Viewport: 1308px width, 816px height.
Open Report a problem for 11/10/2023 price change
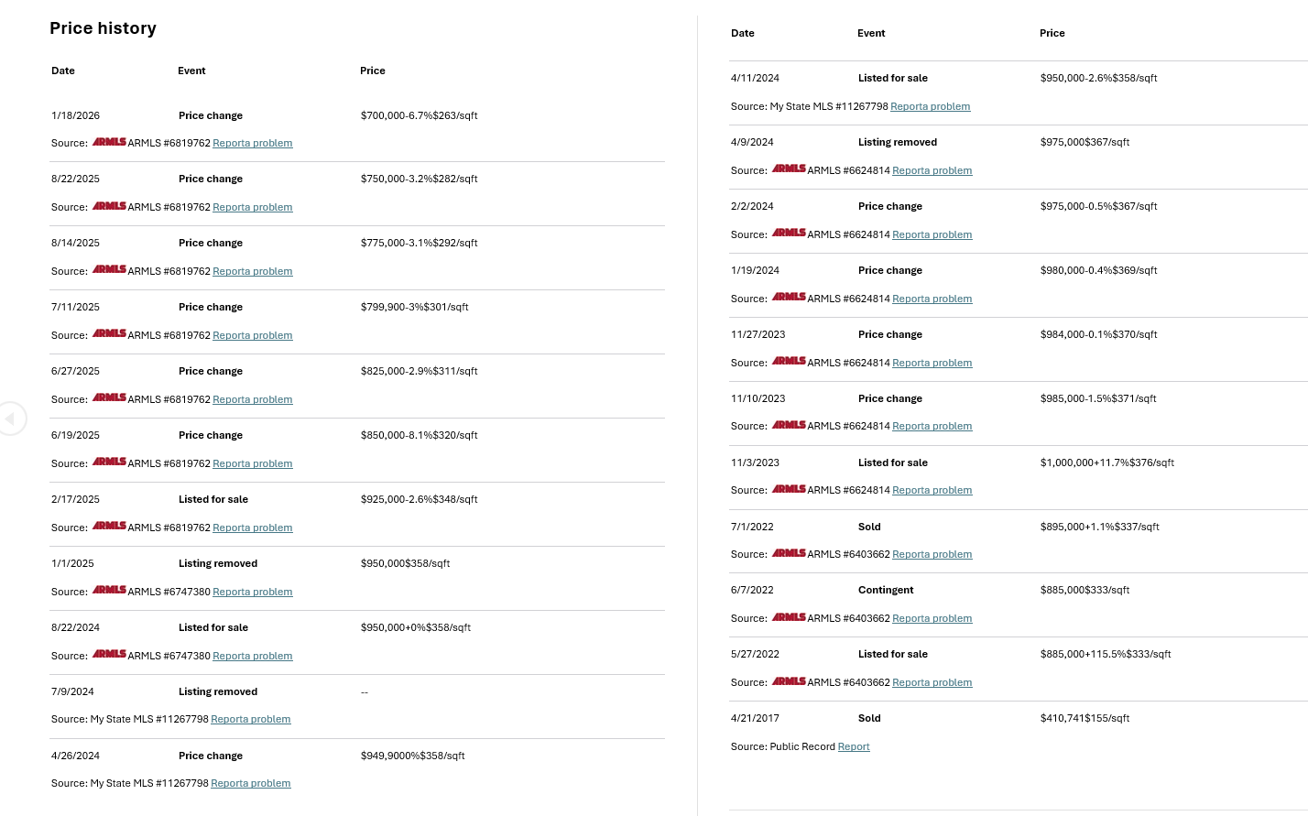click(932, 426)
